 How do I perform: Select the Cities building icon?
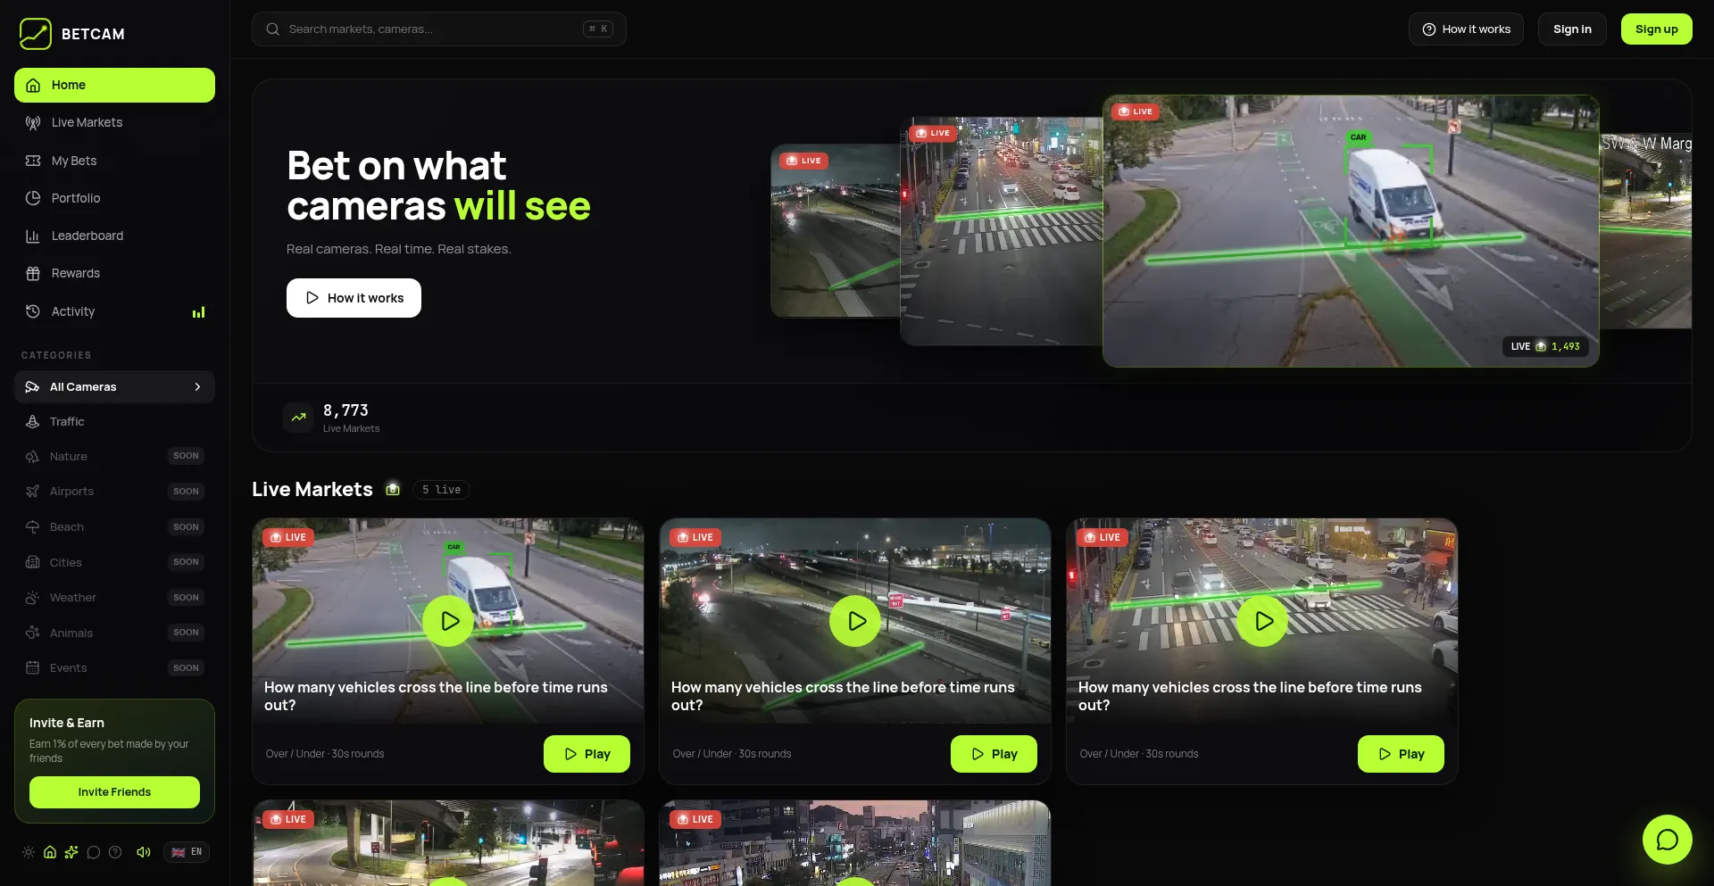(32, 562)
